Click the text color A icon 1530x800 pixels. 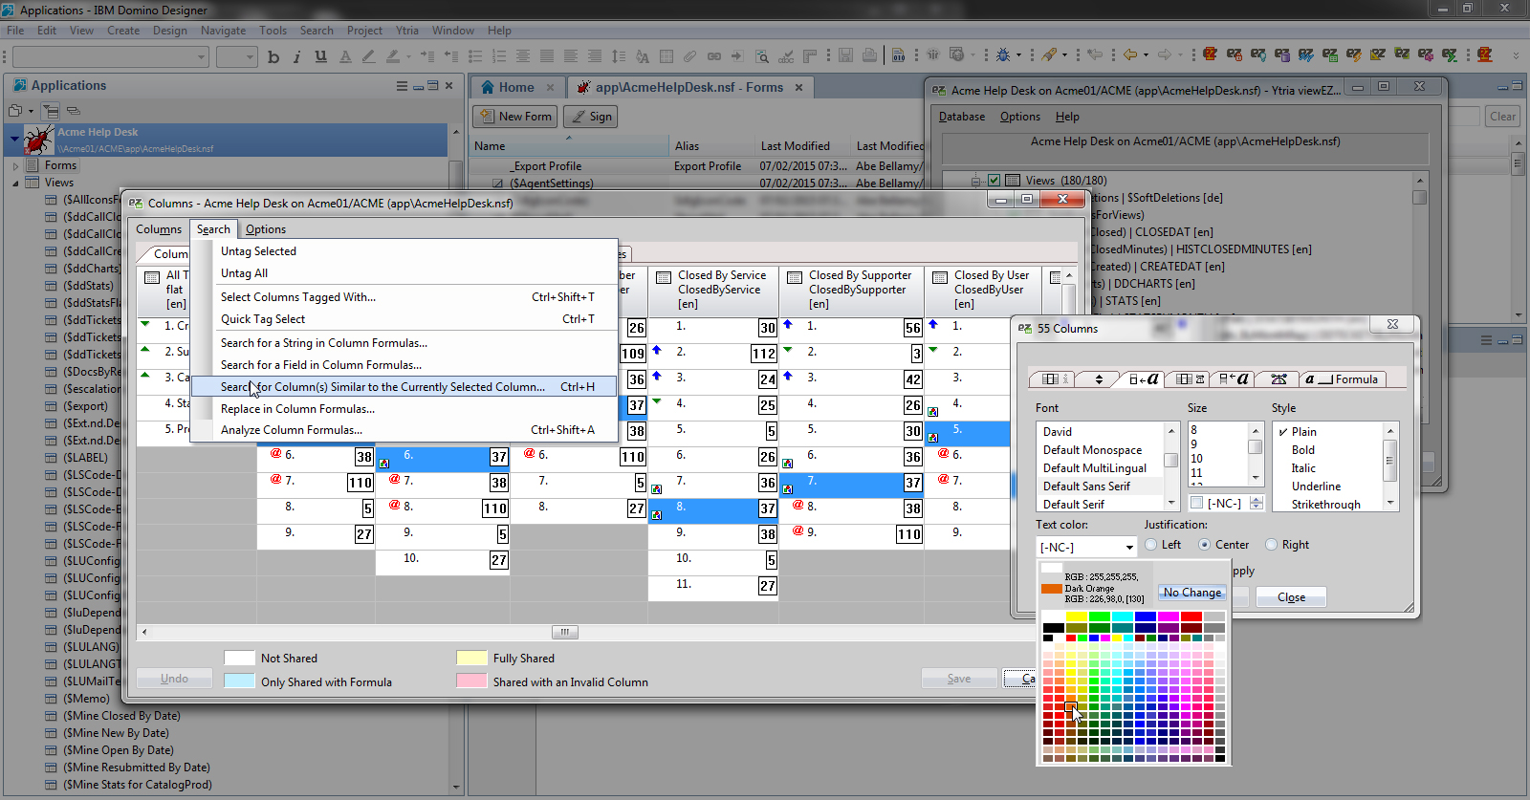click(x=345, y=56)
